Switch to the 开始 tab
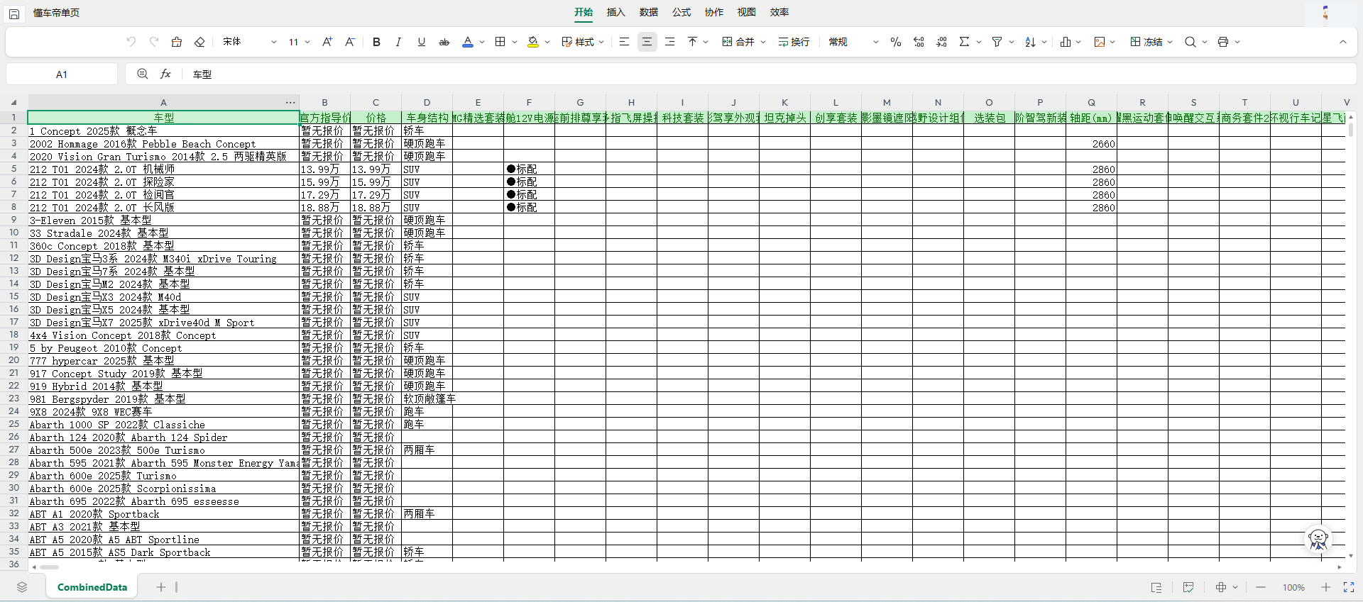 (x=584, y=12)
